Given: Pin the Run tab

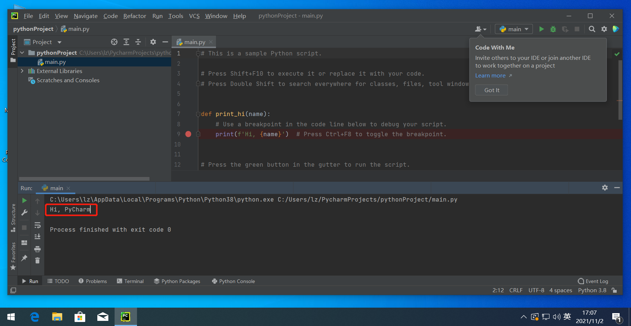Looking at the screenshot, I should click(x=24, y=258).
